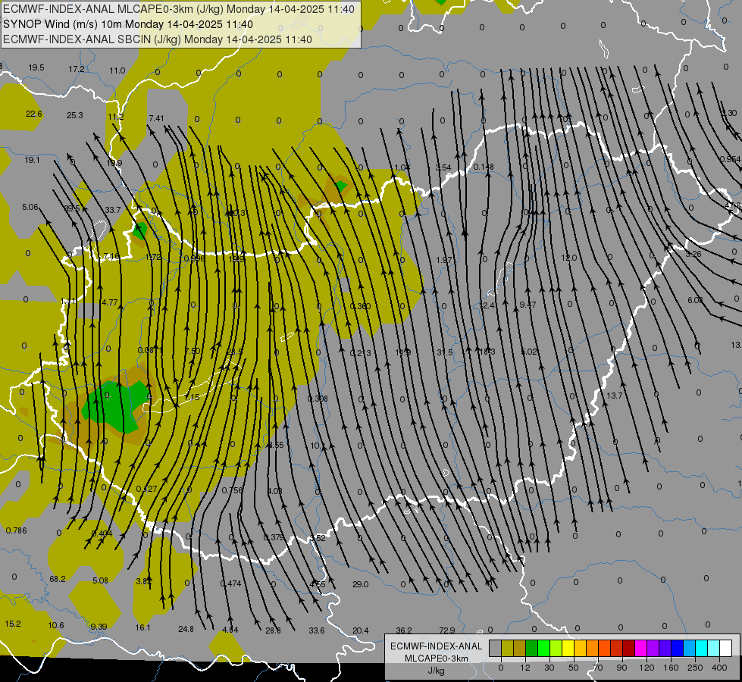Pick the dark blue legend swatch

677,648
